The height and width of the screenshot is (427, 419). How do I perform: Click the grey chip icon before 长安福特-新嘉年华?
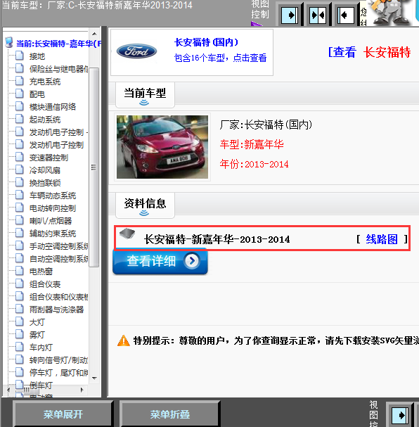click(127, 234)
